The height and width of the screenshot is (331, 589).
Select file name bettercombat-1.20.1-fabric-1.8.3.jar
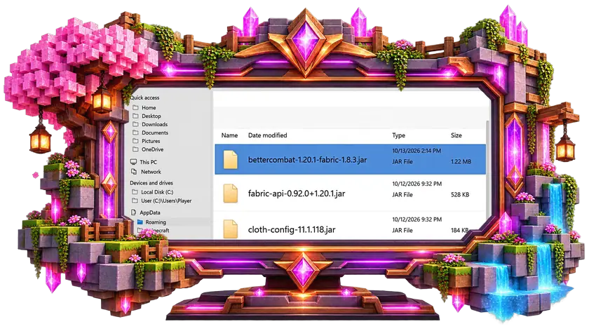[307, 160]
